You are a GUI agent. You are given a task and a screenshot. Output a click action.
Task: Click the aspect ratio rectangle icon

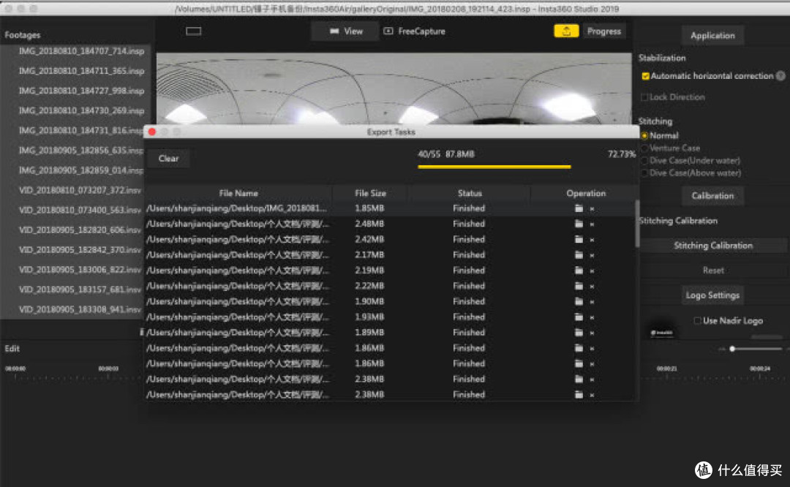point(193,31)
